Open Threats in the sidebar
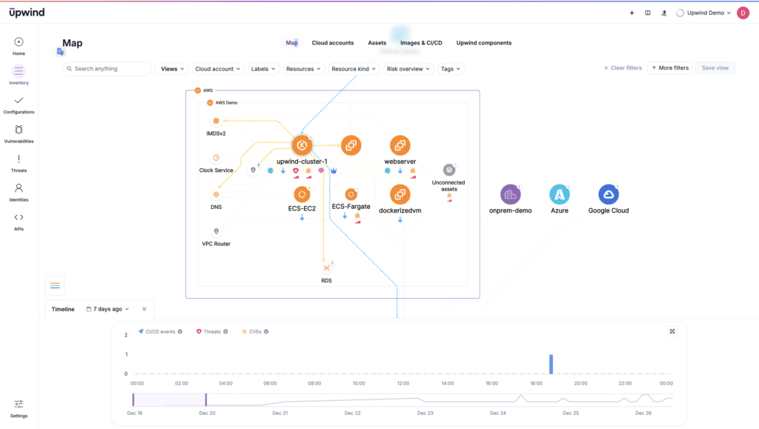The height and width of the screenshot is (429, 759). [x=19, y=159]
